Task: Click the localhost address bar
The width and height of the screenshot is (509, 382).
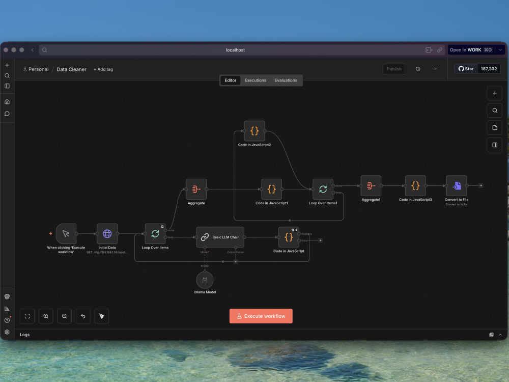Action: [x=235, y=50]
